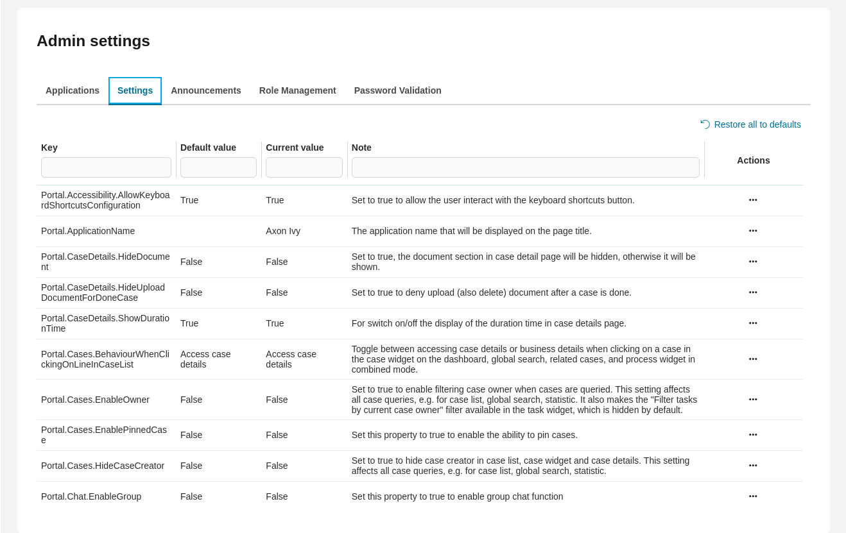This screenshot has height=533, width=846.
Task: Switch to Role Management tab
Action: [x=297, y=90]
